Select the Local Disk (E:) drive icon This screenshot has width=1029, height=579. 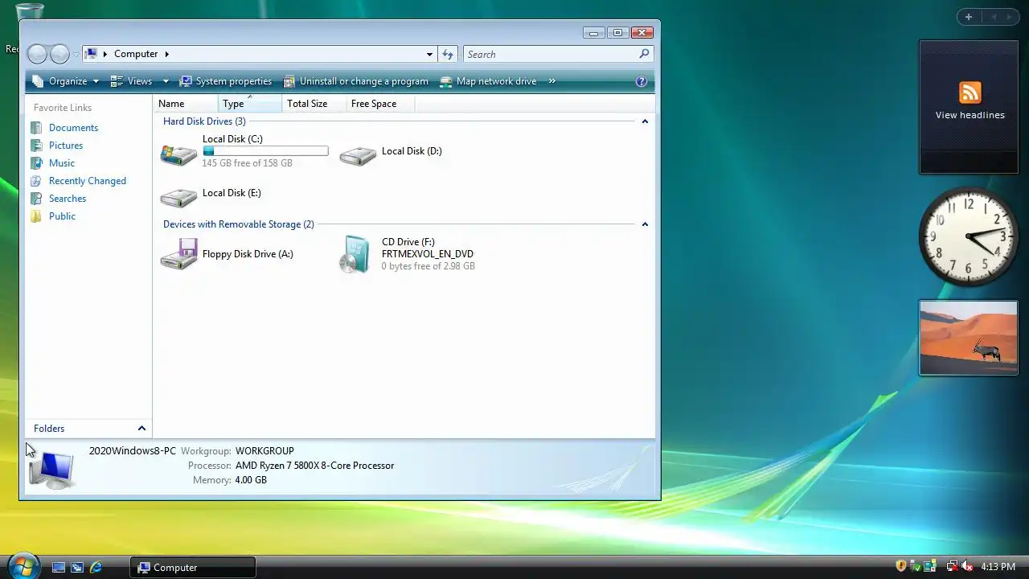click(178, 196)
